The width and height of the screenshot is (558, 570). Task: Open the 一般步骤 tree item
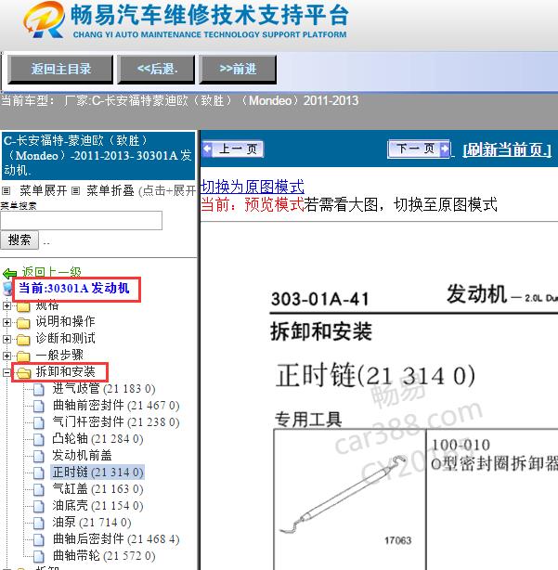[59, 355]
